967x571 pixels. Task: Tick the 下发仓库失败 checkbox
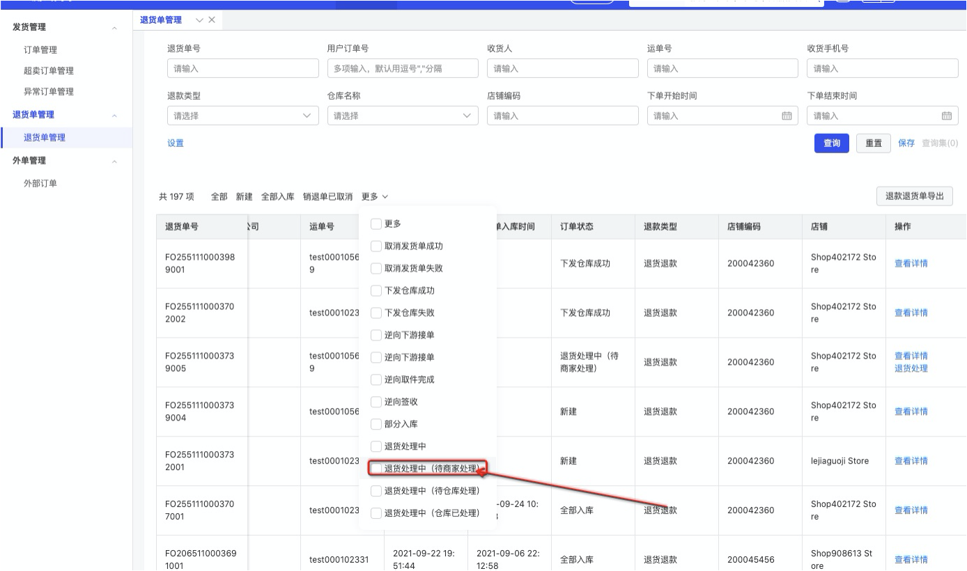pyautogui.click(x=376, y=313)
